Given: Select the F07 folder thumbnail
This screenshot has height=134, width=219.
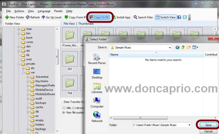Looking at the screenshot, I should [x=70, y=59].
